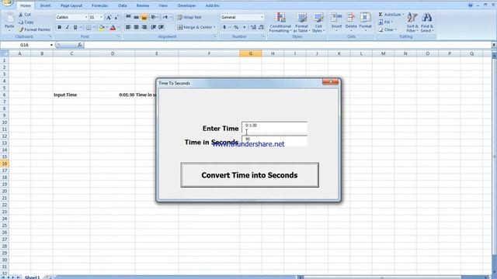
Task: Click the Office button
Action: pos(7,3)
